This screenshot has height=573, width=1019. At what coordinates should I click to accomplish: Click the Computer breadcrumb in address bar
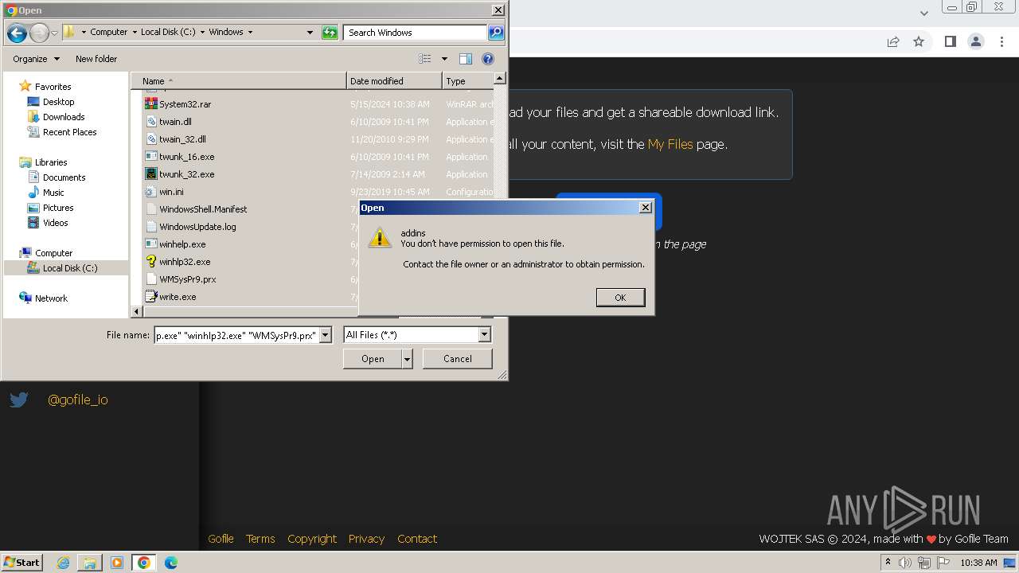click(109, 33)
